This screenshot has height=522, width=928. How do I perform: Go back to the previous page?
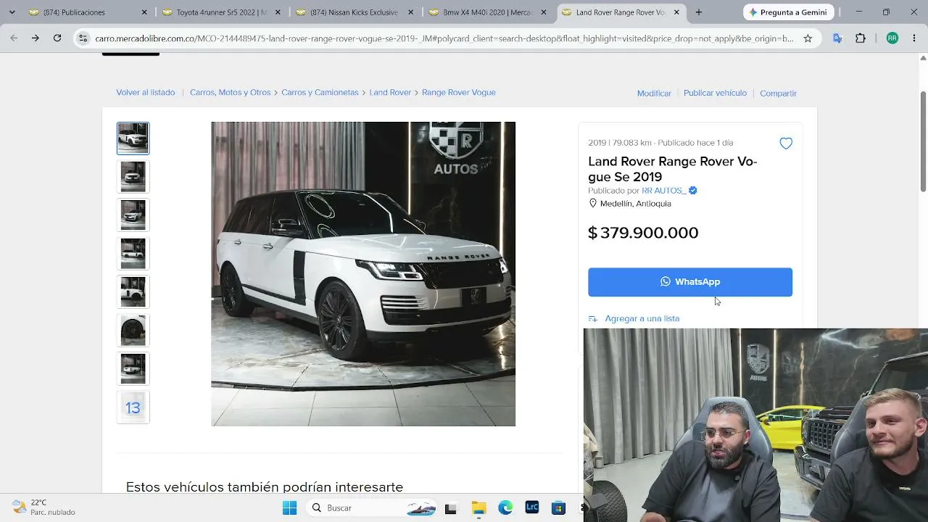pos(14,38)
